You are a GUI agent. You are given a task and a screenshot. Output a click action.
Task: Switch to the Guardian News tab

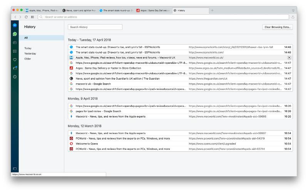(x=79, y=10)
